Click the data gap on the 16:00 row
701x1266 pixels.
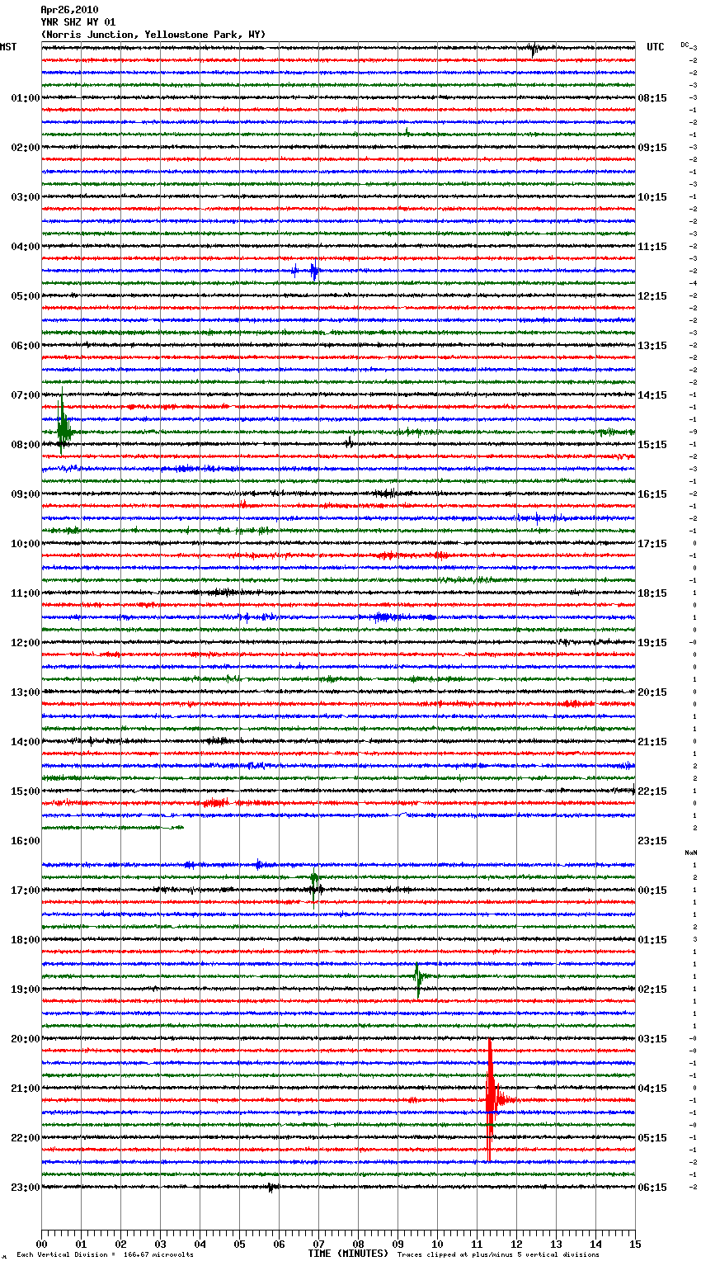pos(338,840)
